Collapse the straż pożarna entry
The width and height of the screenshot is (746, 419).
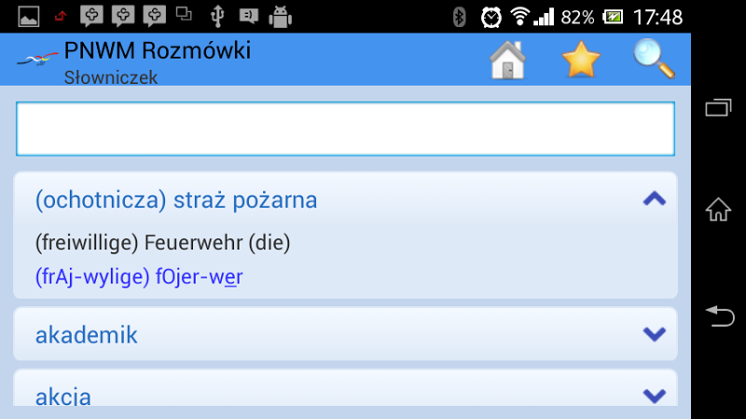655,198
